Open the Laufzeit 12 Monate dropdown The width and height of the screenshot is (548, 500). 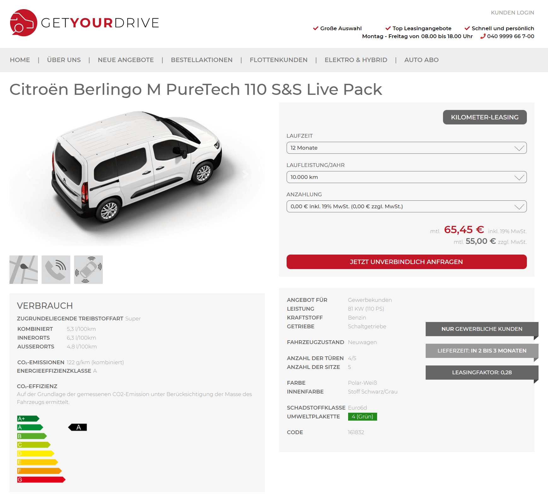click(406, 148)
